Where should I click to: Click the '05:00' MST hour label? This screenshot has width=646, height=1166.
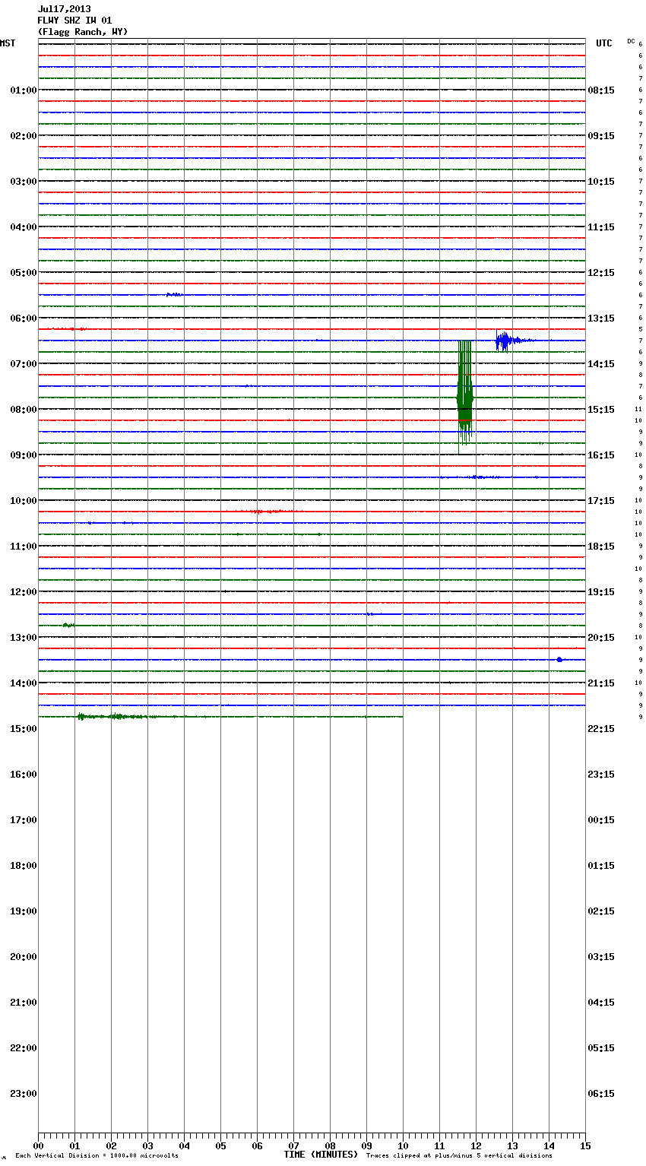tap(24, 273)
